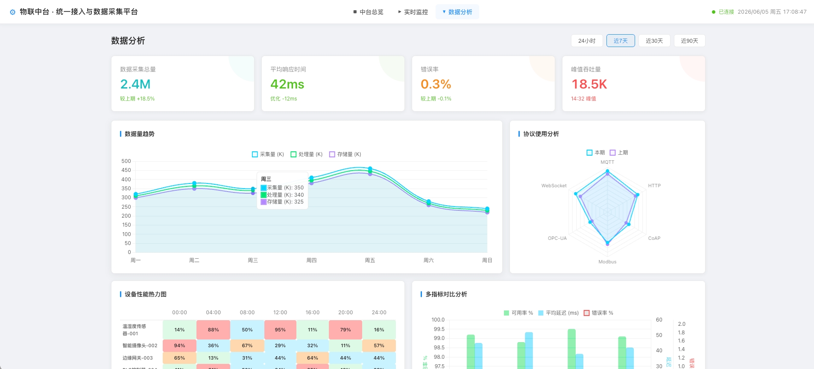The width and height of the screenshot is (814, 369).
Task: Toggle the 可用率 % legend item
Action: coord(518,313)
